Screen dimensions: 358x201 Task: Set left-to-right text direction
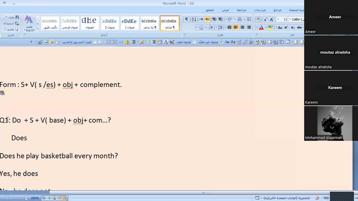pos(201,19)
